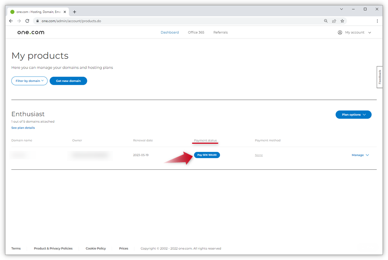The image size is (388, 260).
Task: Reload the page with the refresh icon
Action: coord(27,21)
